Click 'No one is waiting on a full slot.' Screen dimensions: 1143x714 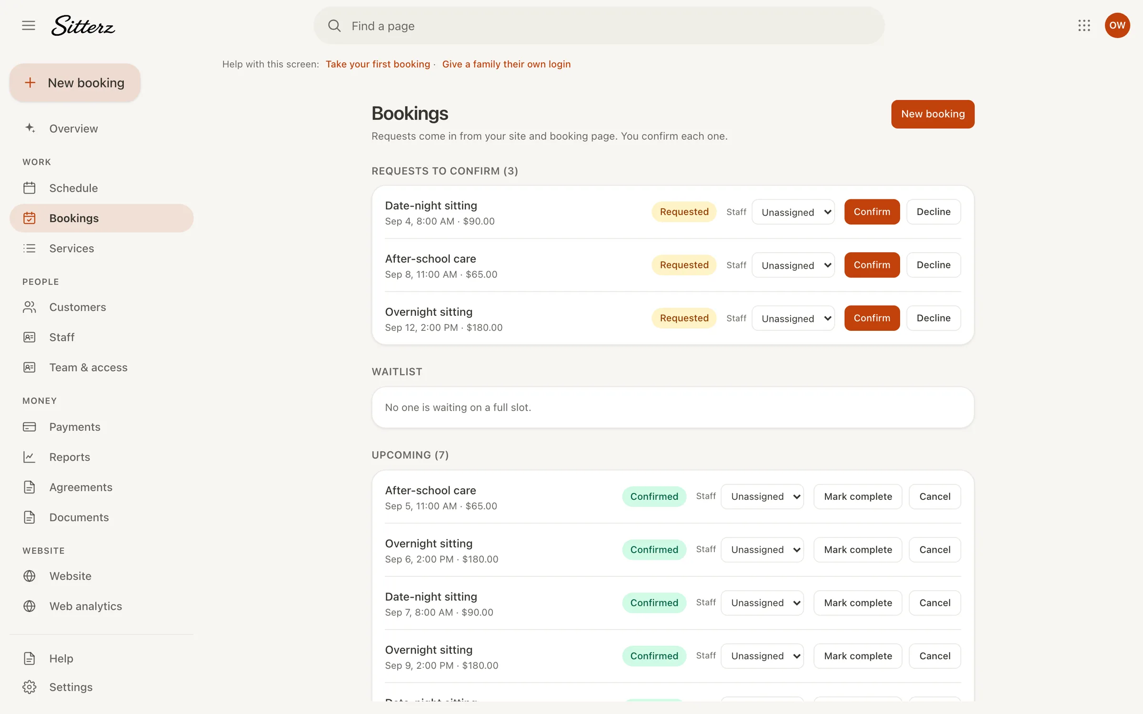[x=458, y=407]
